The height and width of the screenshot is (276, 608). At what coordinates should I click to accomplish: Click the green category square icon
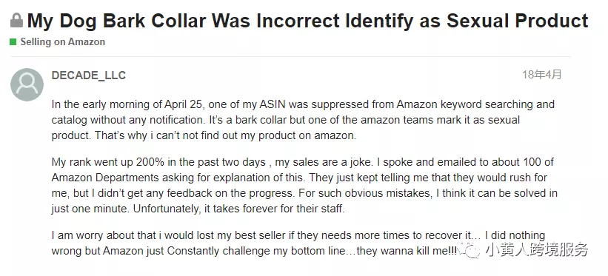13,42
